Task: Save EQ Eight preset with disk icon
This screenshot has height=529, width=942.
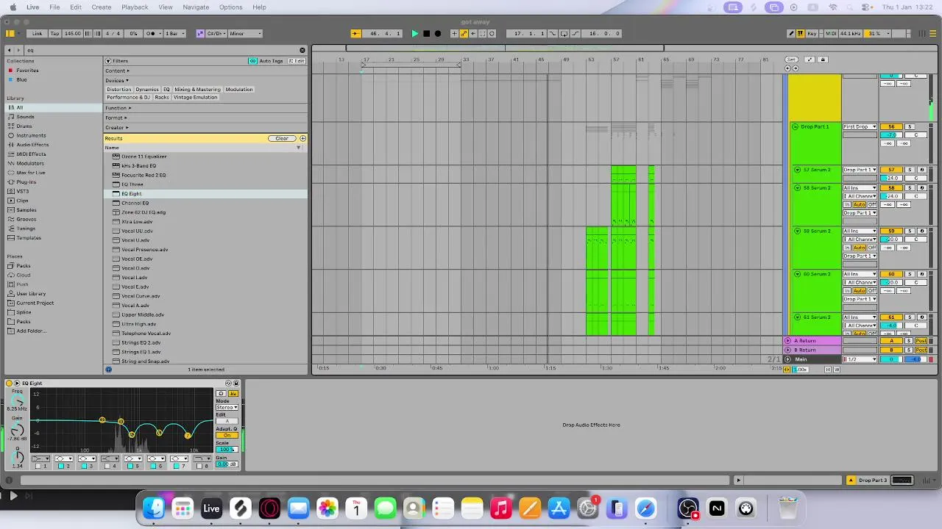Action: tap(237, 383)
